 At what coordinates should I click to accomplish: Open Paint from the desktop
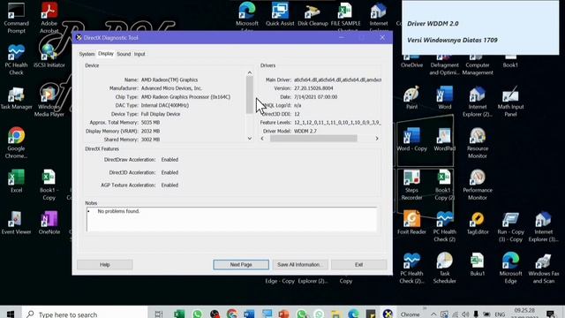click(x=411, y=98)
